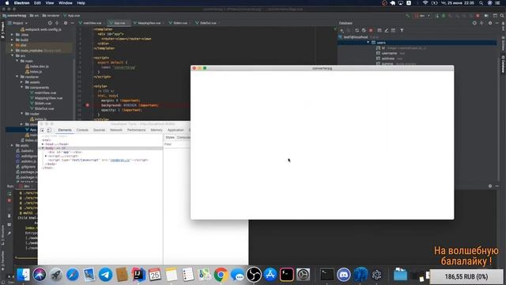Image resolution: width=506 pixels, height=285 pixels.
Task: Click the element inspector icon in Developer Tools
Action: click(42, 130)
